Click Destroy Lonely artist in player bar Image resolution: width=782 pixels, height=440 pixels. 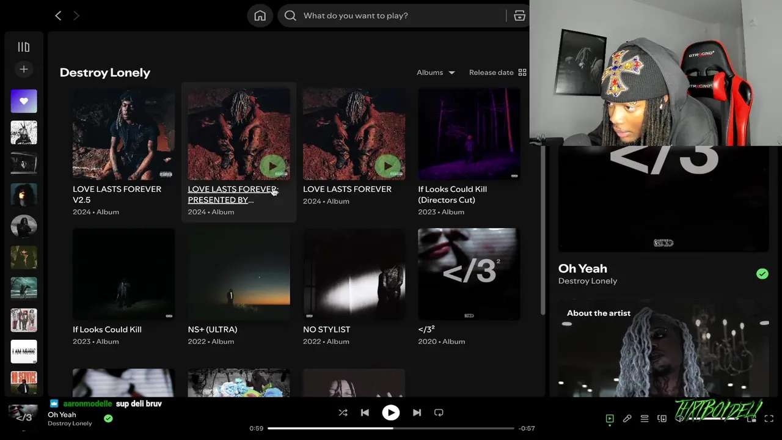[70, 424]
